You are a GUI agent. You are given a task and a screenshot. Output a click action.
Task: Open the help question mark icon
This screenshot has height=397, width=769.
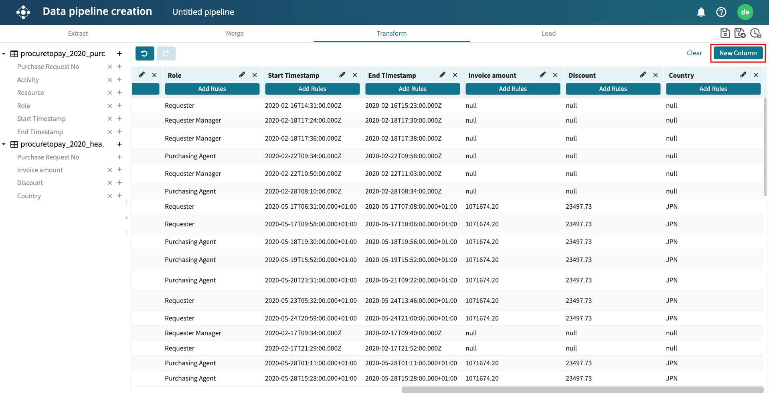click(721, 12)
